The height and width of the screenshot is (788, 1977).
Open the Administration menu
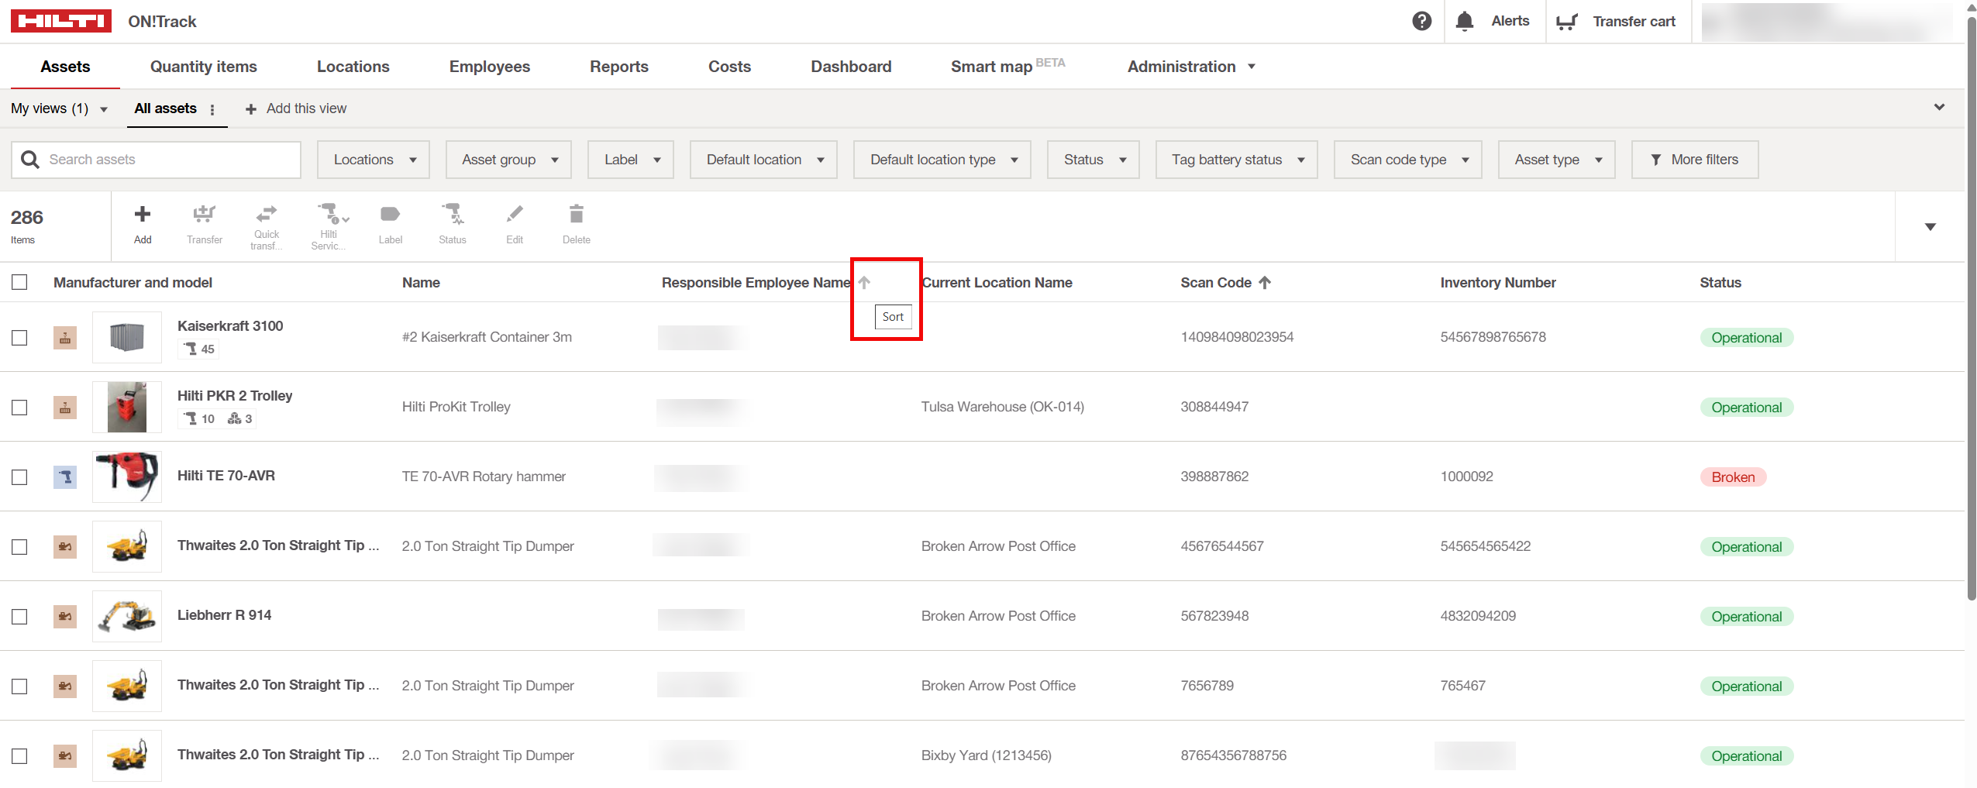coord(1191,67)
